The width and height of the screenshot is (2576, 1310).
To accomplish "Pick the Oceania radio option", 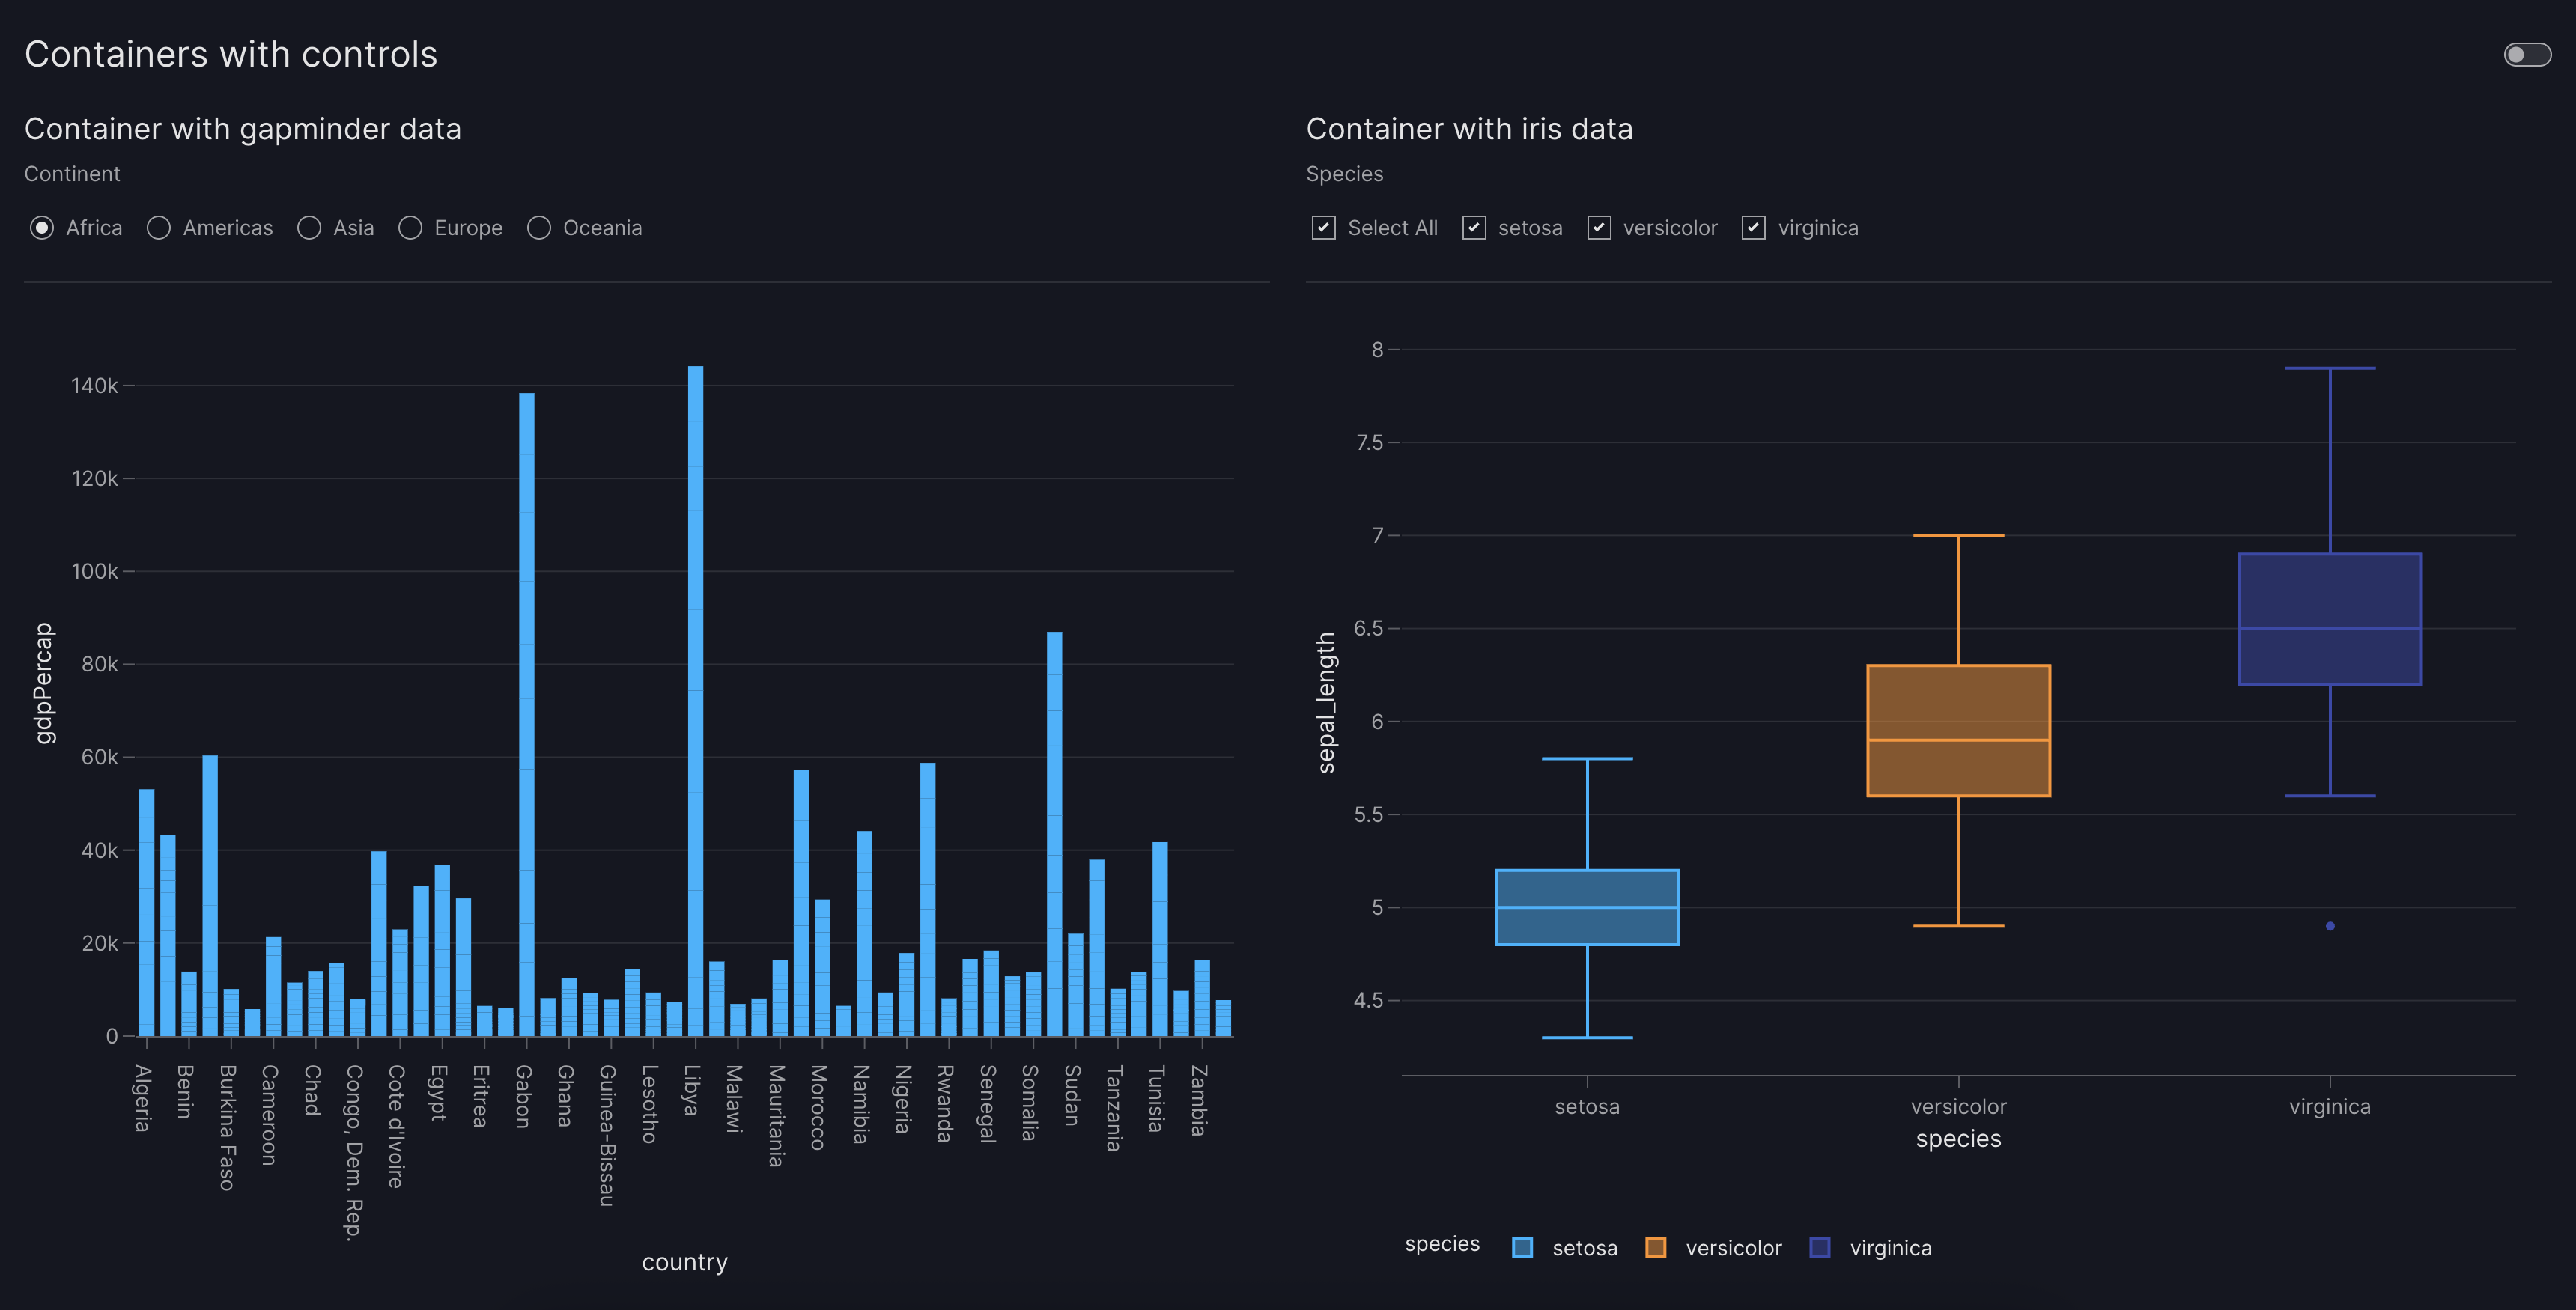I will click(x=539, y=228).
